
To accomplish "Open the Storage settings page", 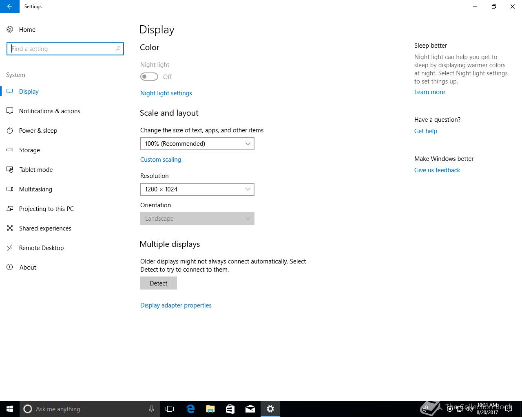I will pyautogui.click(x=29, y=150).
